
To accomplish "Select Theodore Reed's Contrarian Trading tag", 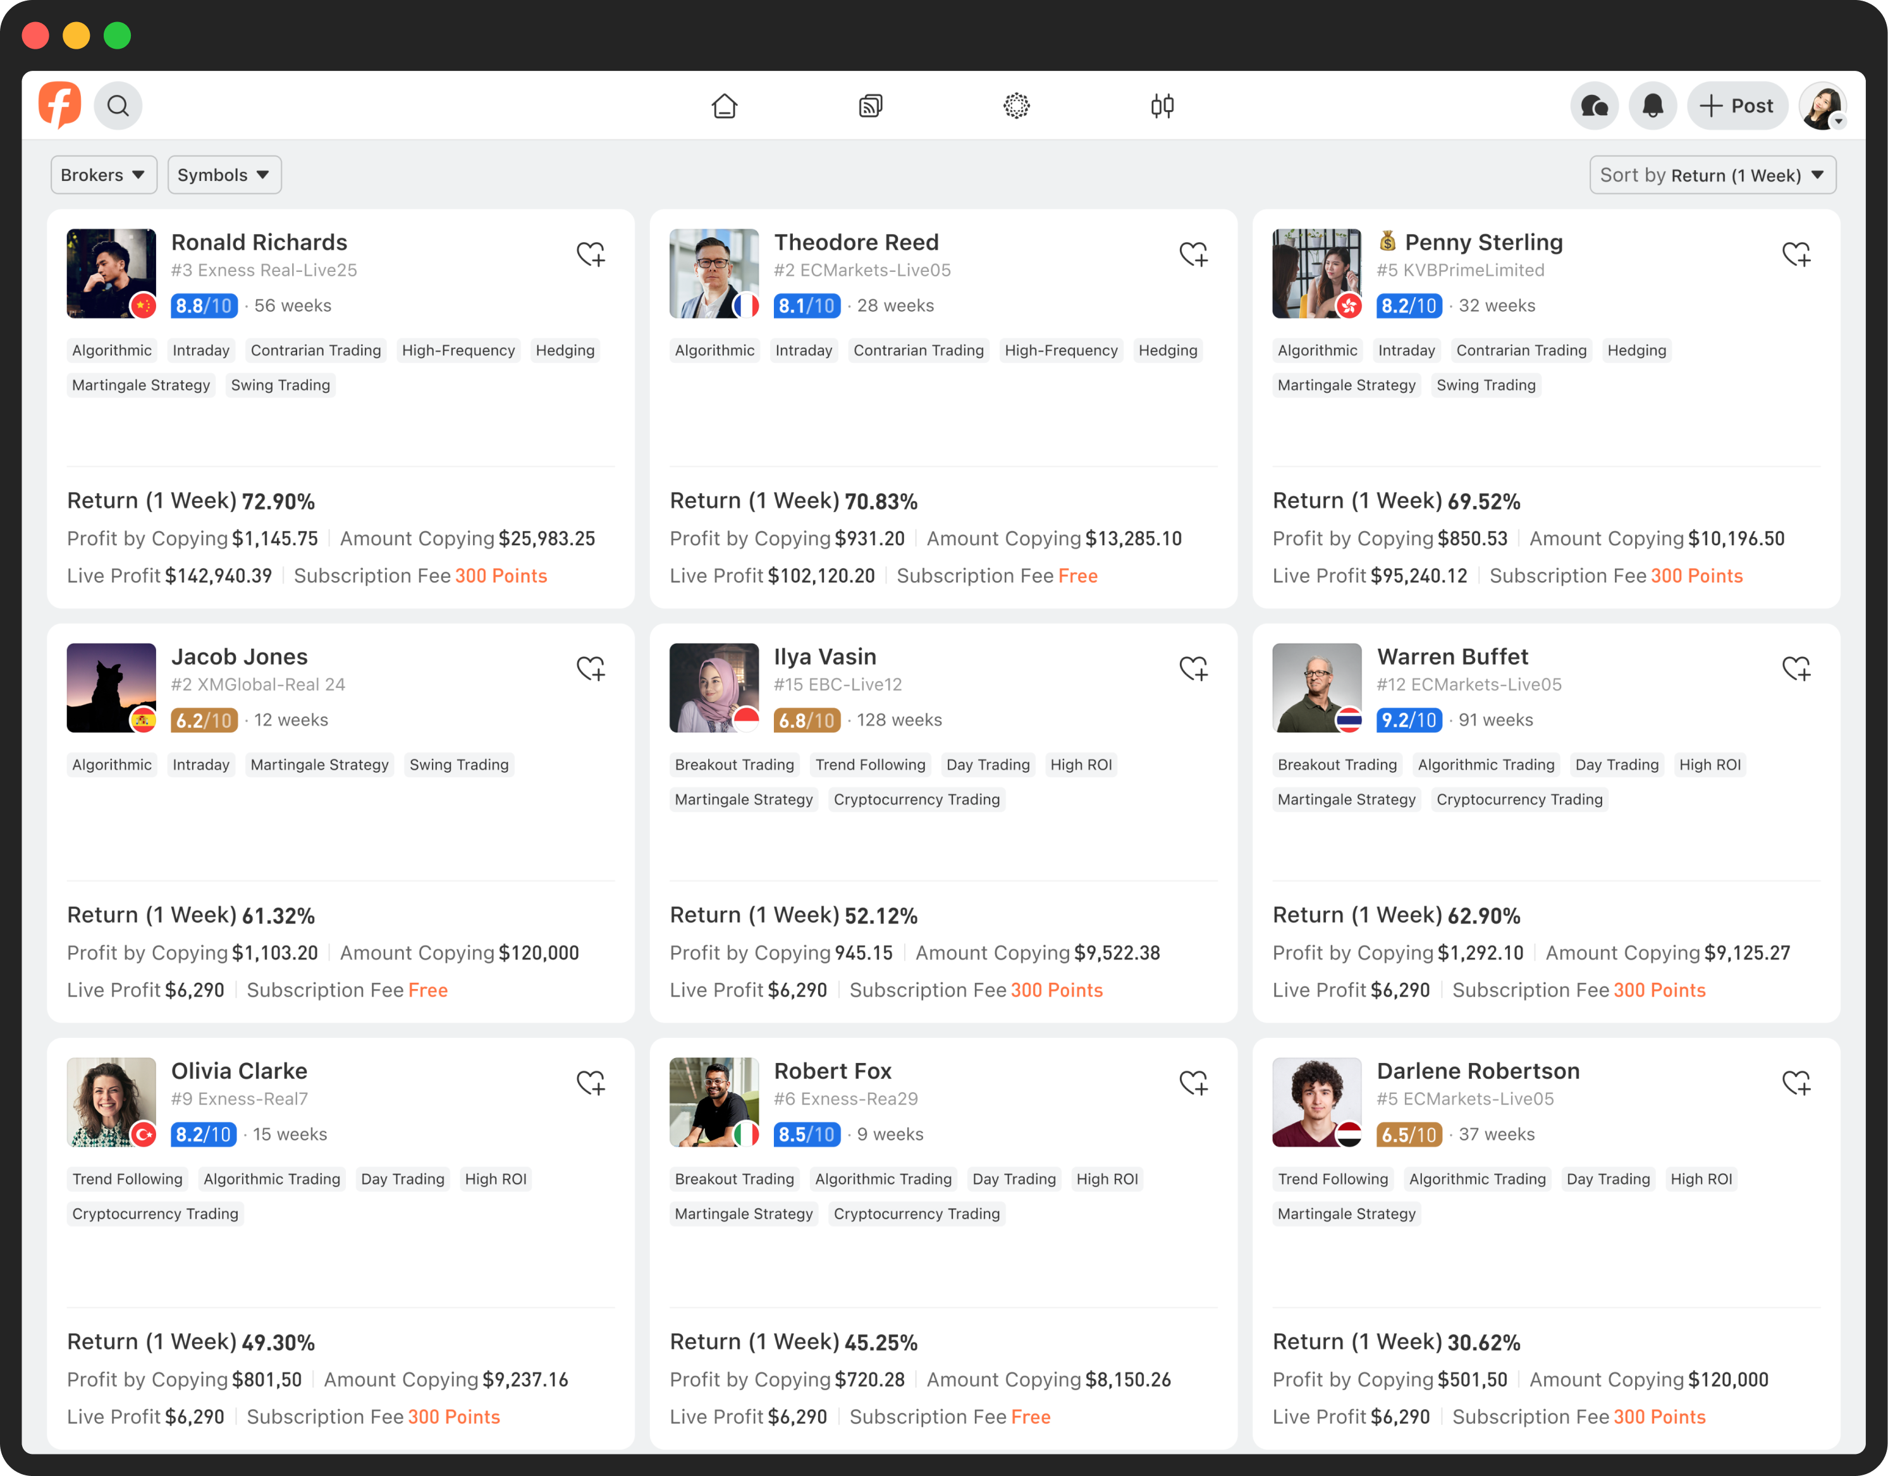I will pyautogui.click(x=918, y=350).
